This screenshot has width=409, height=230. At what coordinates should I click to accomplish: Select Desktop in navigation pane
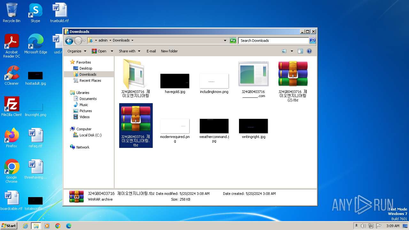86,68
